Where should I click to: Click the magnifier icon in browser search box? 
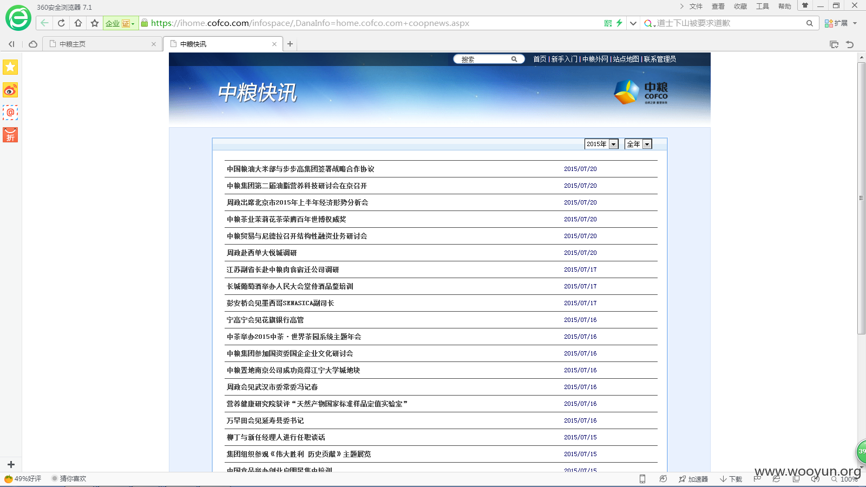[x=810, y=23]
